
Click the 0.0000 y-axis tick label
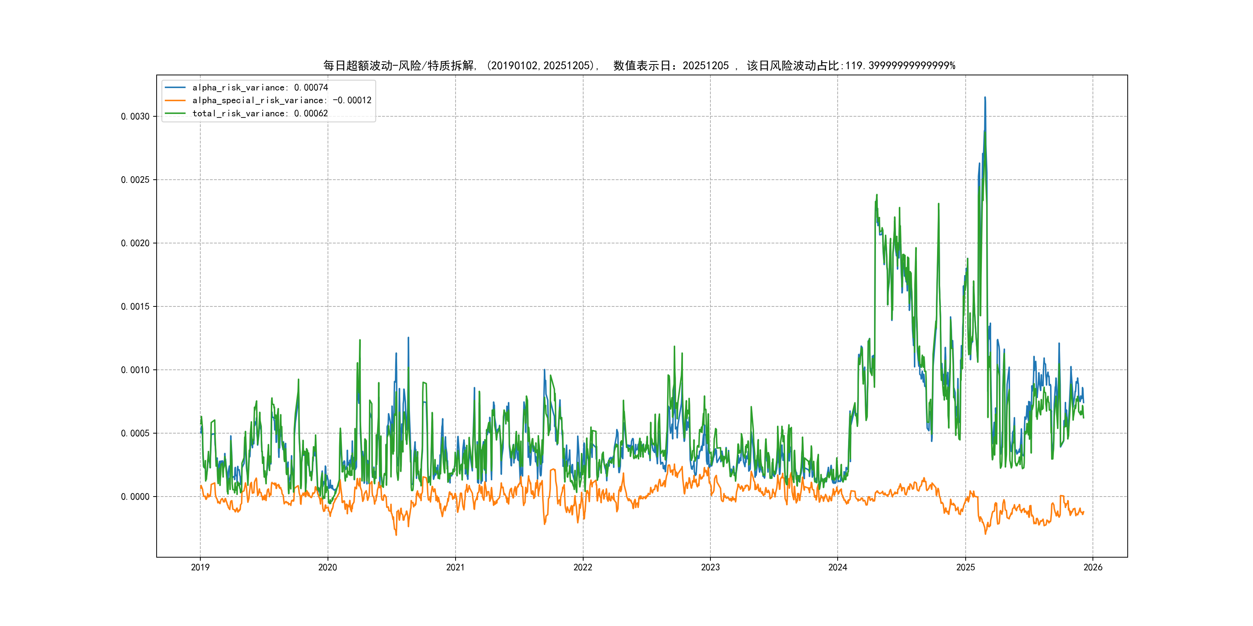(x=135, y=497)
